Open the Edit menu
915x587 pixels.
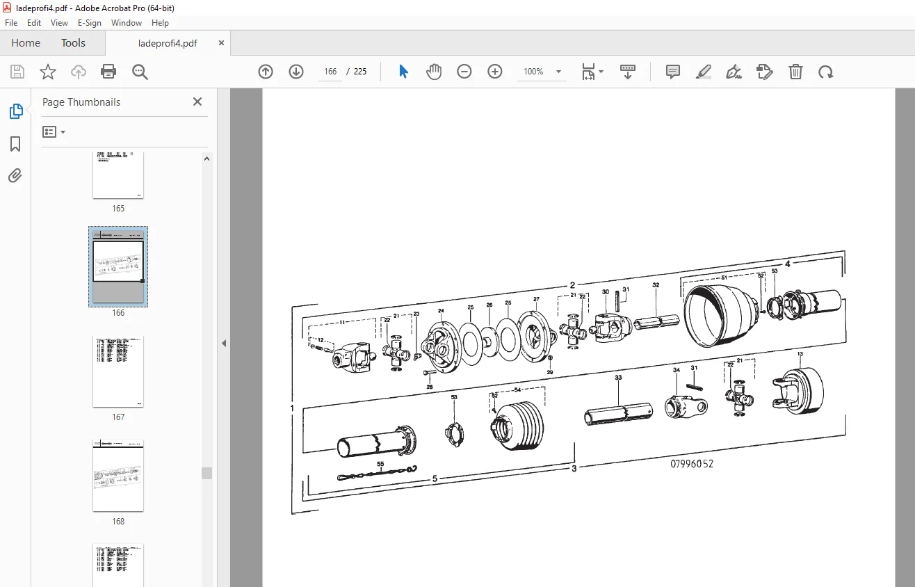click(34, 23)
